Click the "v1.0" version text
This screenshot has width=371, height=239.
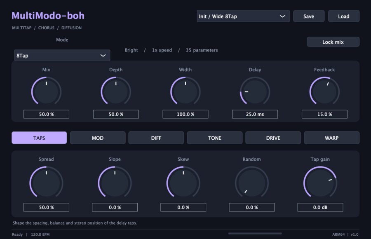point(355,234)
